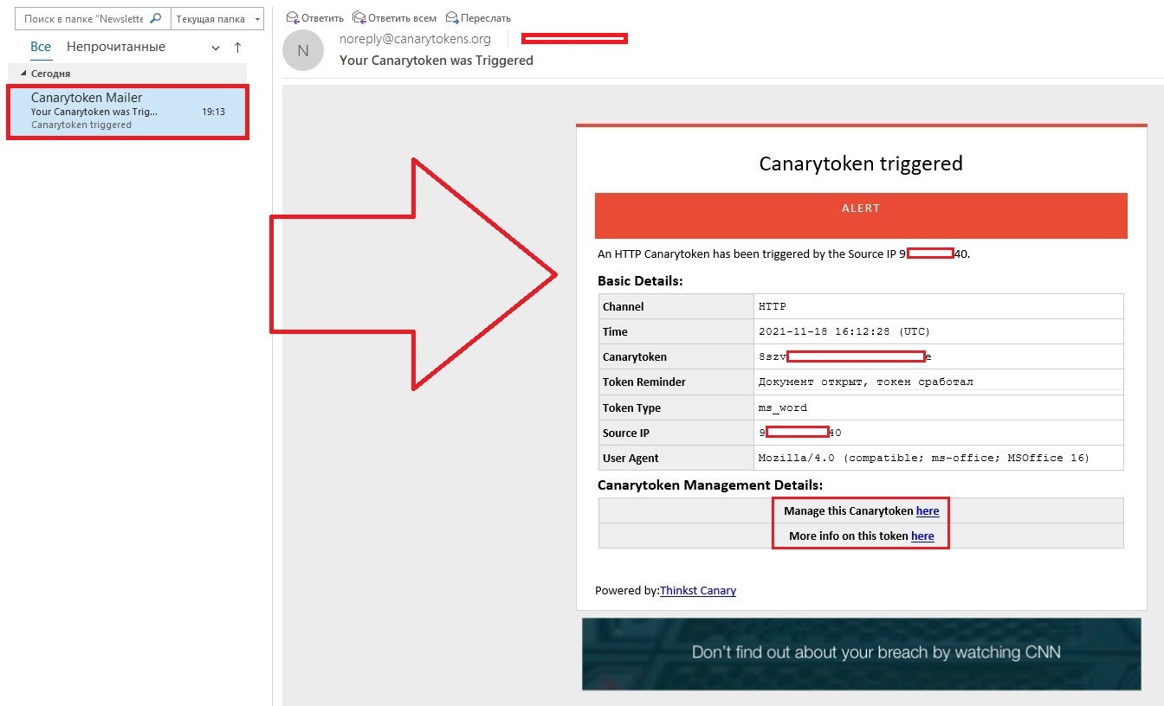This screenshot has height=706, width=1164.
Task: Switch to the Все tab
Action: pyautogui.click(x=41, y=47)
